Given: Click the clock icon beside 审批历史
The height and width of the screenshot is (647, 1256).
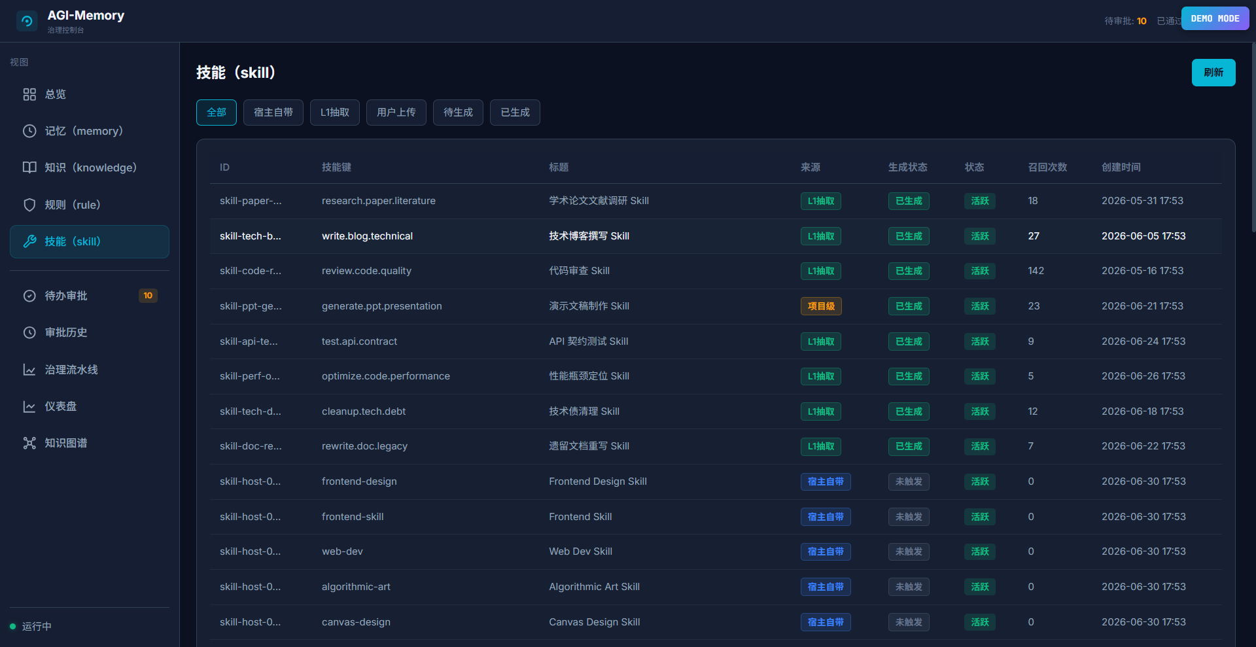Looking at the screenshot, I should point(29,332).
